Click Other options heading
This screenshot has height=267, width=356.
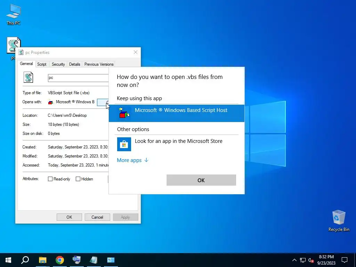coord(133,129)
